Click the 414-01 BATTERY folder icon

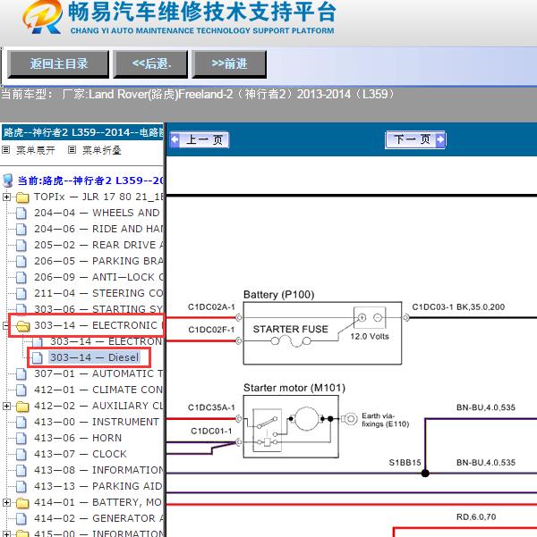(22, 503)
